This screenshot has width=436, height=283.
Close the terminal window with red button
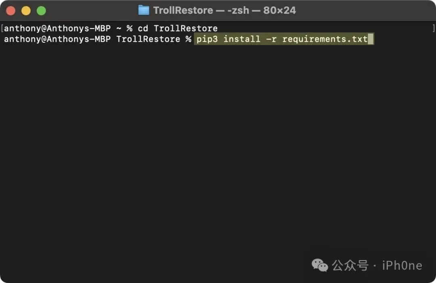coord(11,11)
